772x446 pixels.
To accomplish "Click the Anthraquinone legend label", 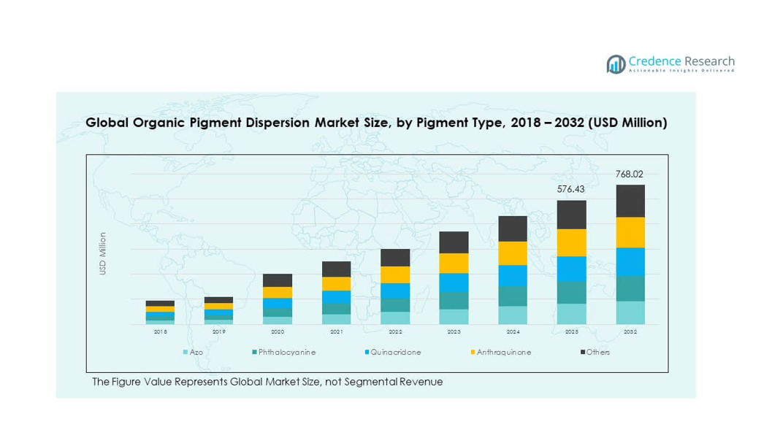I will pos(504,353).
